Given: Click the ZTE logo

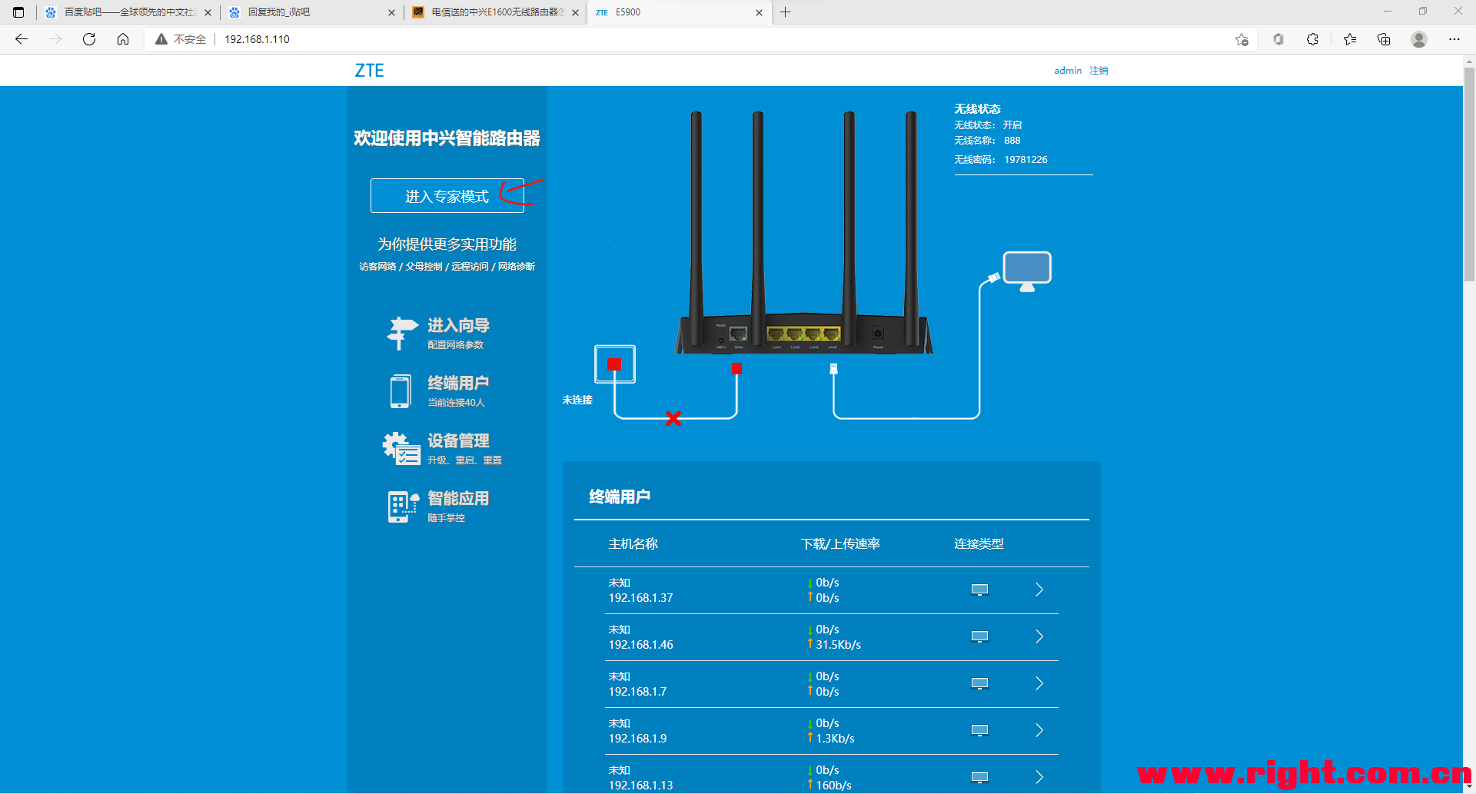Looking at the screenshot, I should 369,71.
